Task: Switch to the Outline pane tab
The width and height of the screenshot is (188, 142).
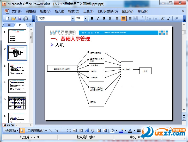Action: click(9, 25)
